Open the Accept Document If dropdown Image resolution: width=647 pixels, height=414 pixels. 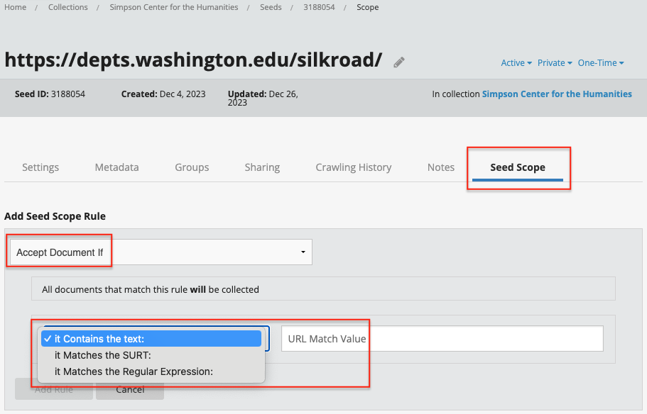161,252
